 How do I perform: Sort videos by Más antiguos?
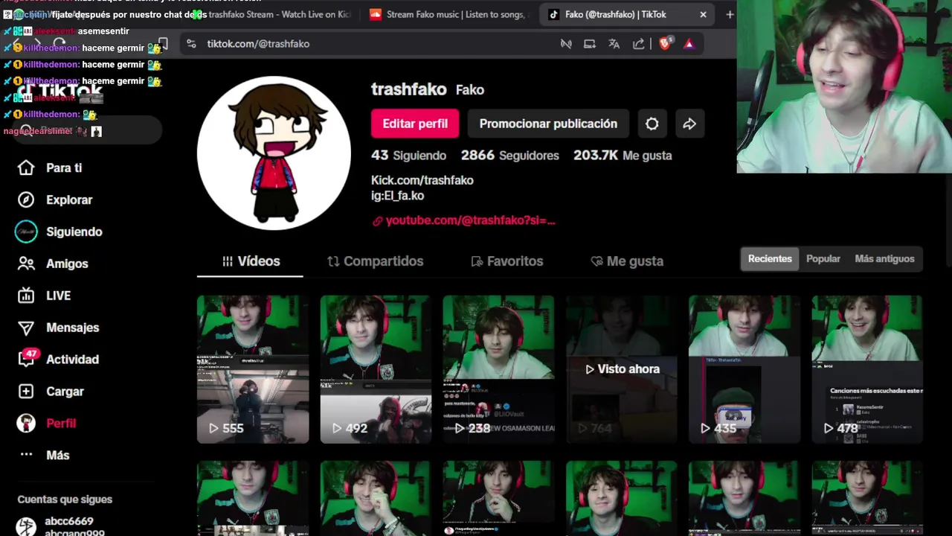[884, 258]
